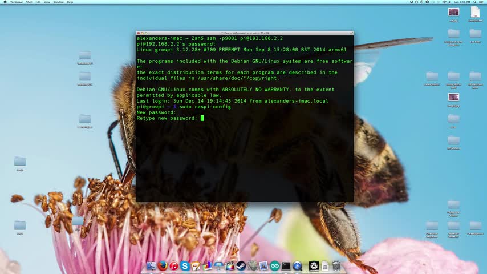Select the document file in top-right corner
The height and width of the screenshot is (274, 487).
pos(475,12)
